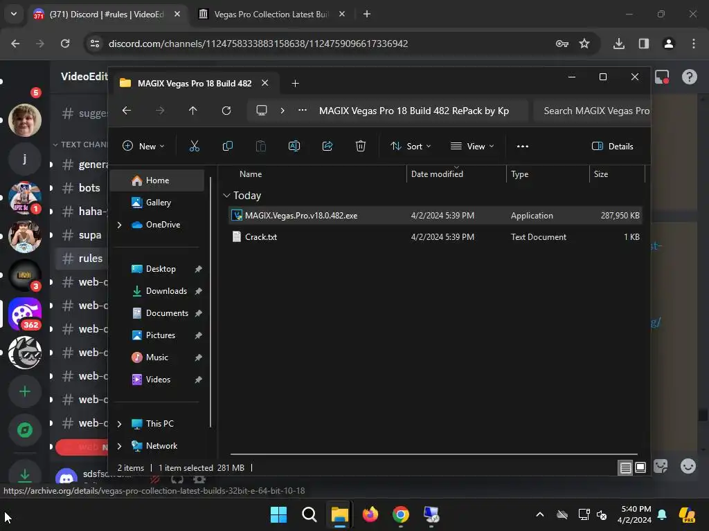Open Pictures quick access folder
The image size is (709, 531).
159,335
